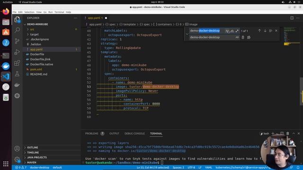This screenshot has width=303, height=170.
Task: Switch to the OUTPUT tab
Action: pyautogui.click(x=114, y=133)
